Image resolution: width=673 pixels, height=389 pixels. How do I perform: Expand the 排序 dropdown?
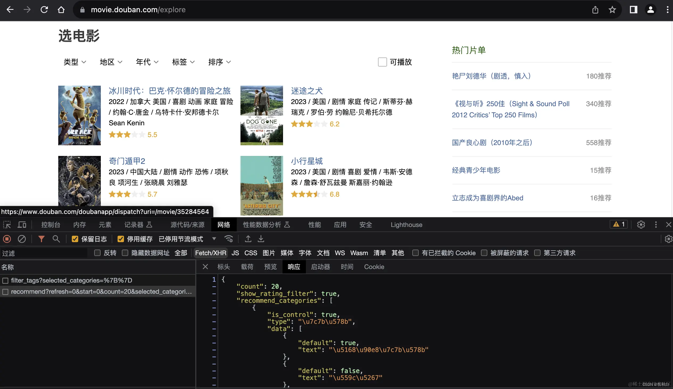pyautogui.click(x=219, y=62)
